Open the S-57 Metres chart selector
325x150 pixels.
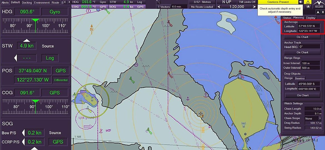click(202, 2)
